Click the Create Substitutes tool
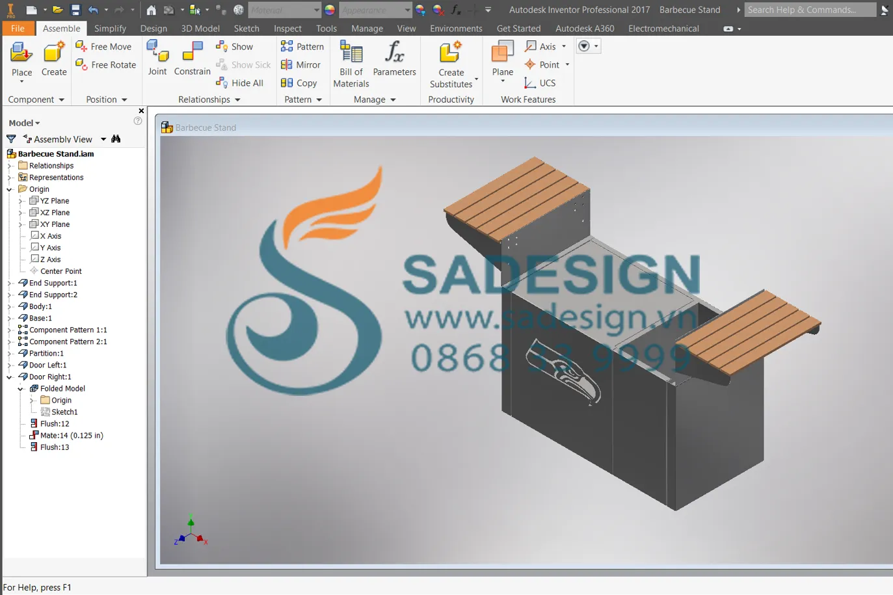Viewport: 893px width, 595px height. click(x=451, y=62)
